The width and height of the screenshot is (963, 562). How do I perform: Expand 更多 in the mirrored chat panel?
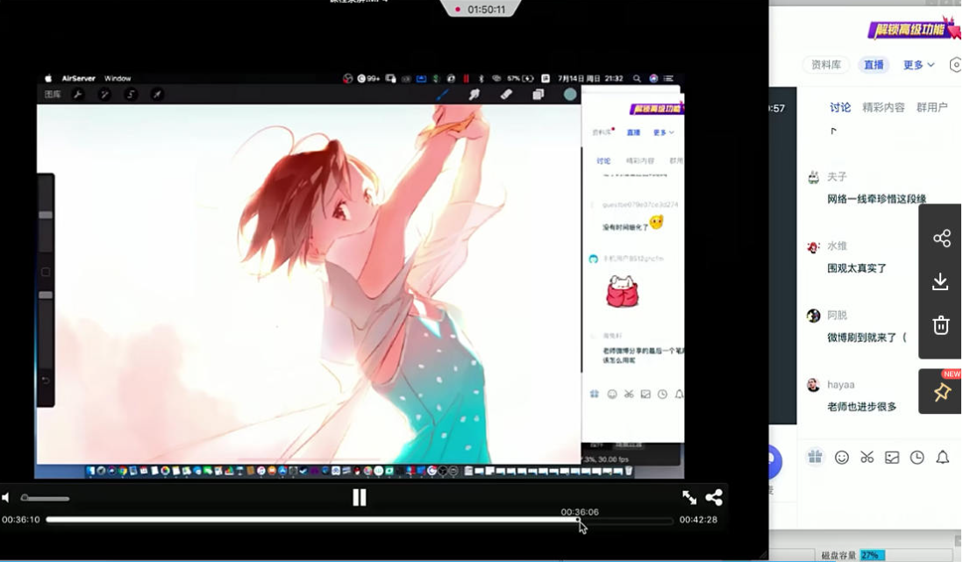pos(663,132)
